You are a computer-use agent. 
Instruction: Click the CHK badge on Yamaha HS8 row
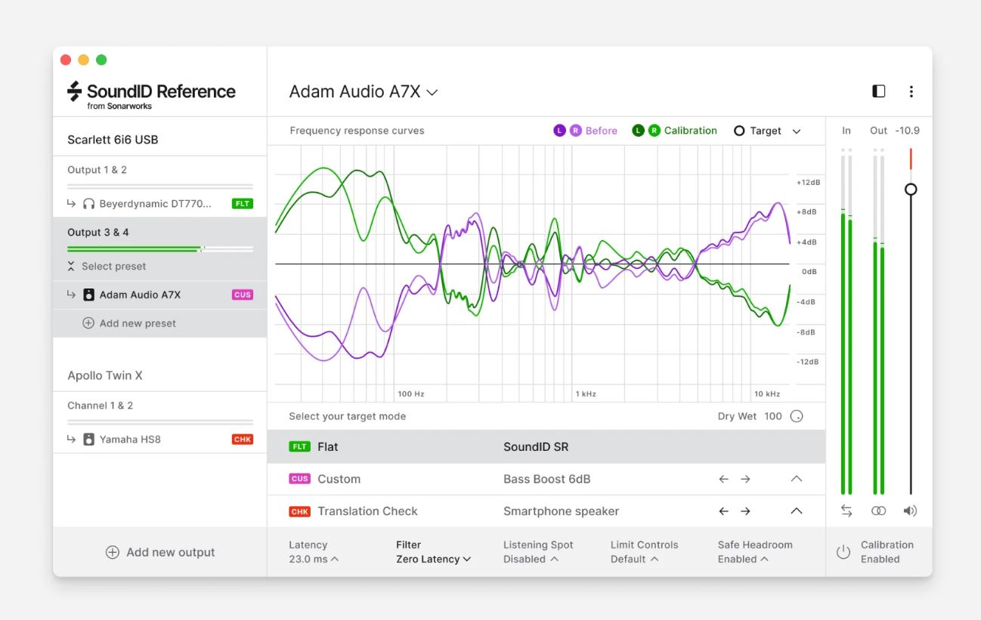coord(243,440)
